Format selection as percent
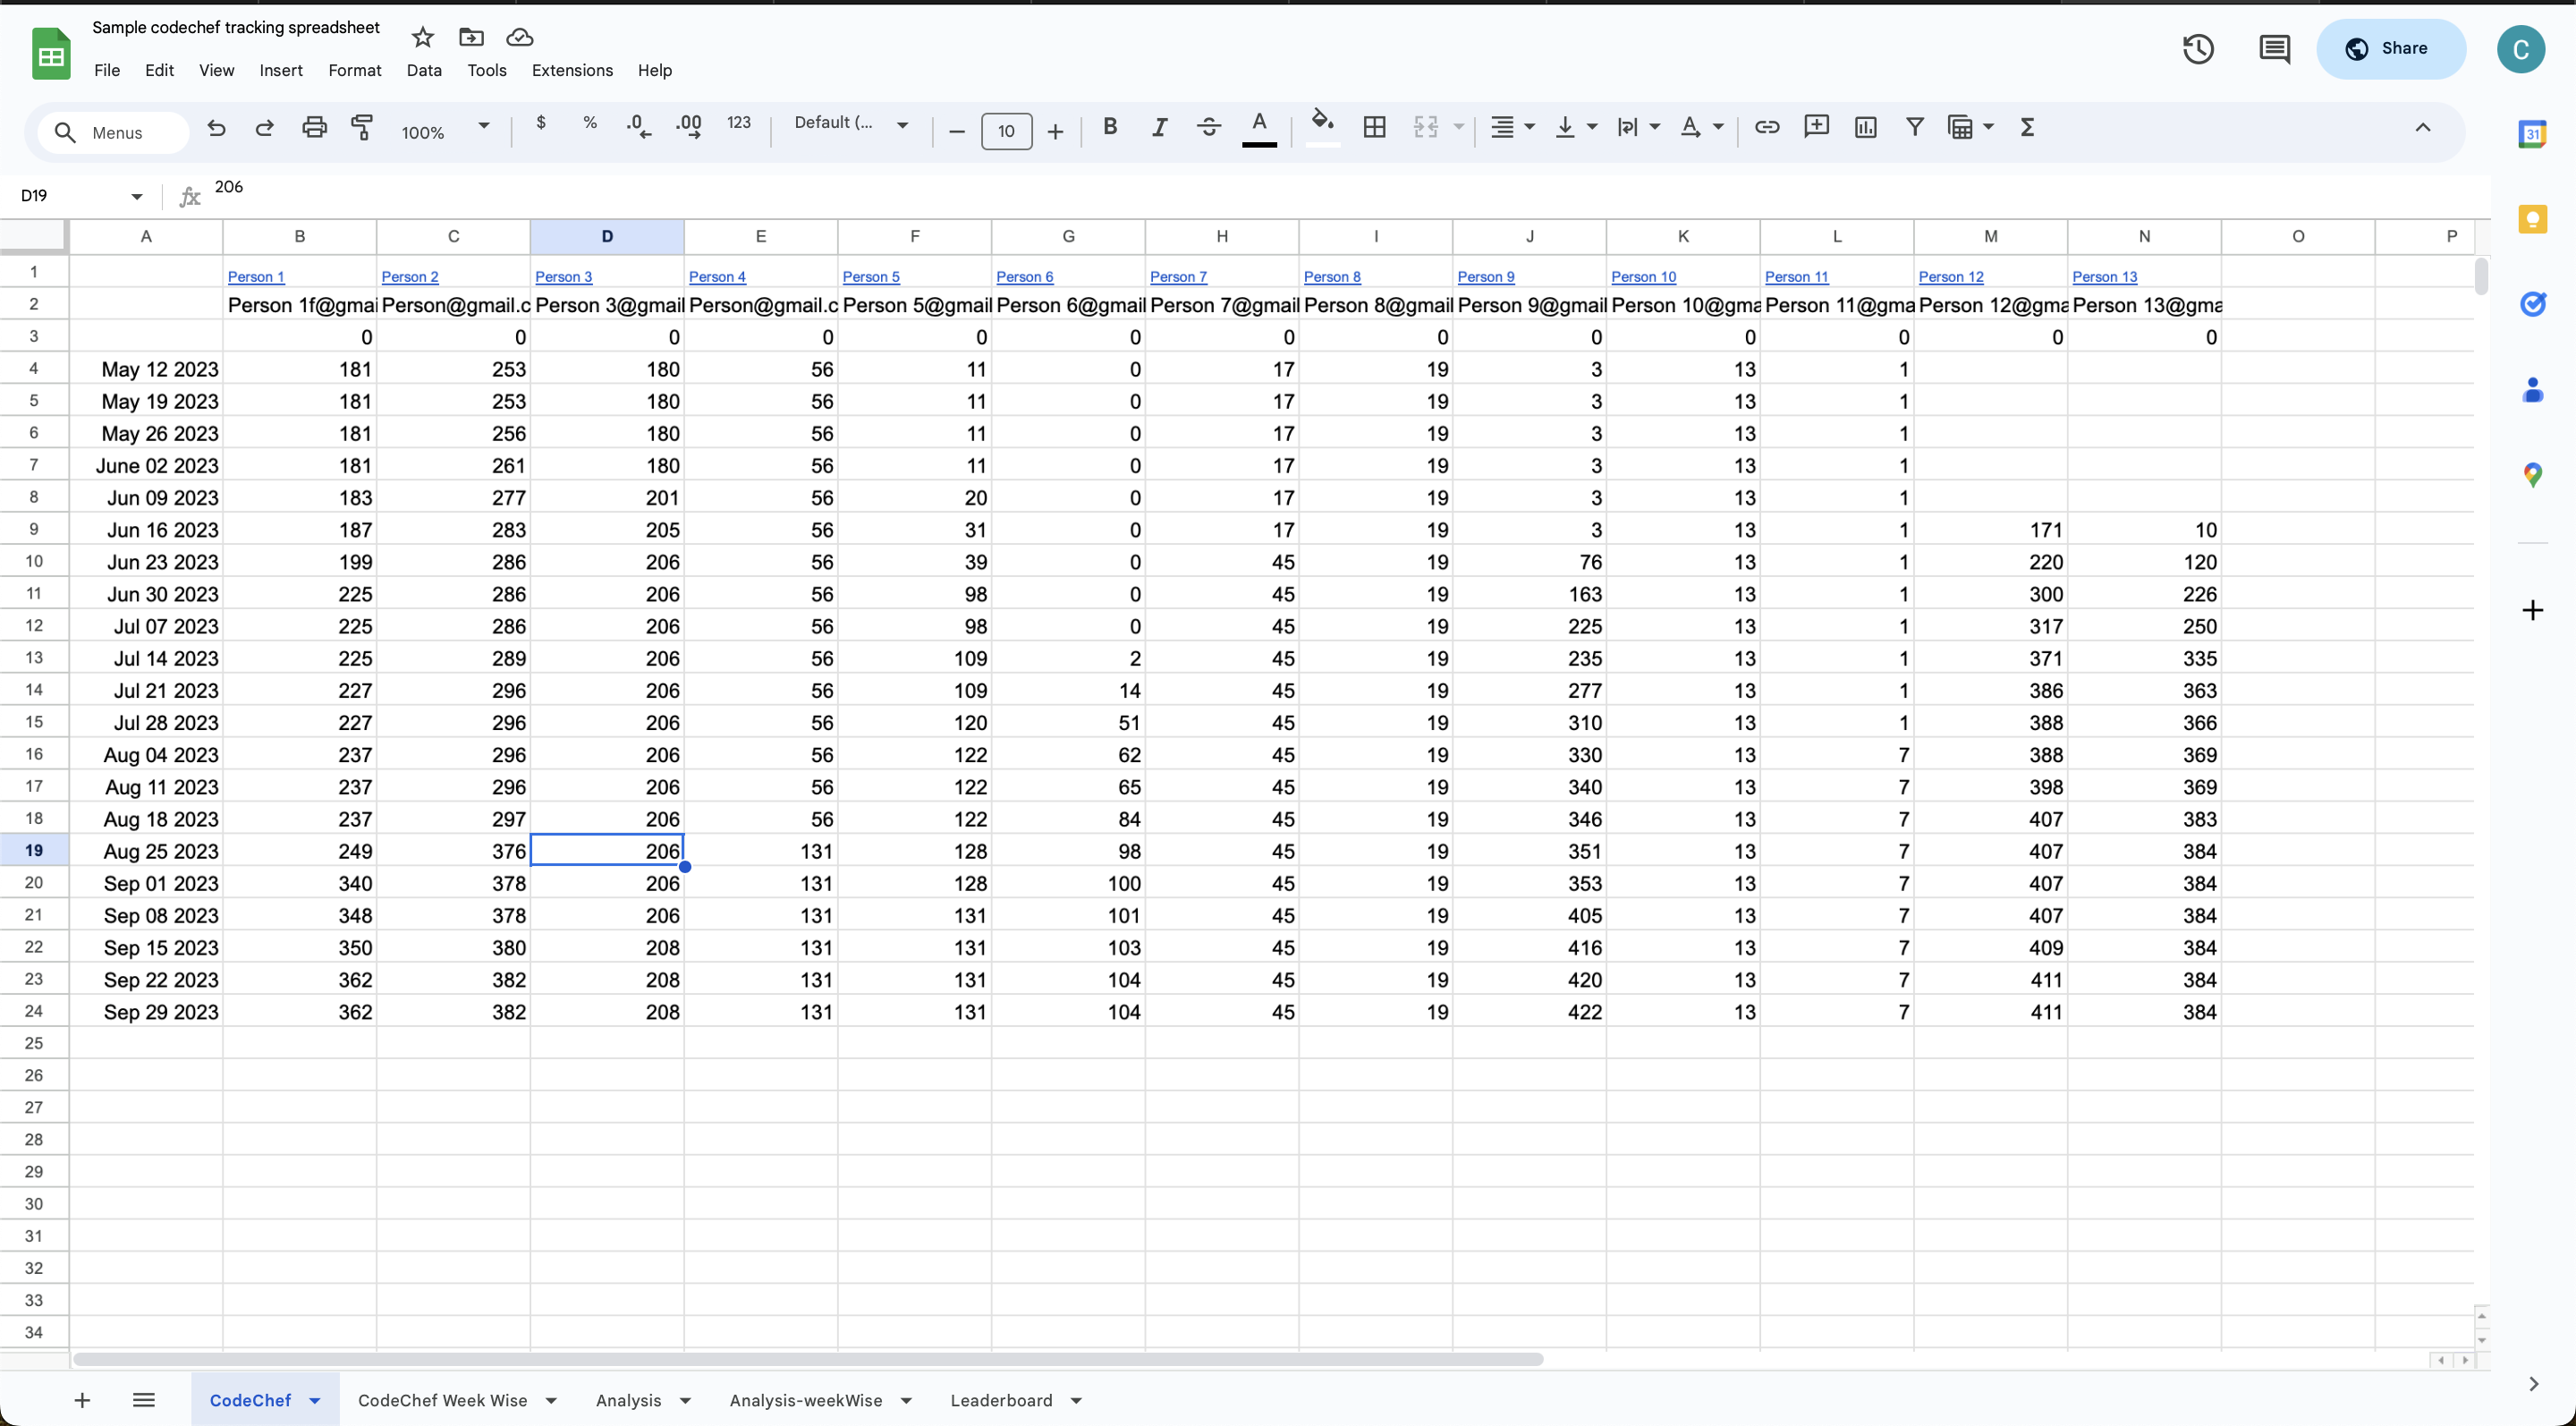This screenshot has height=1426, width=2576. point(590,123)
